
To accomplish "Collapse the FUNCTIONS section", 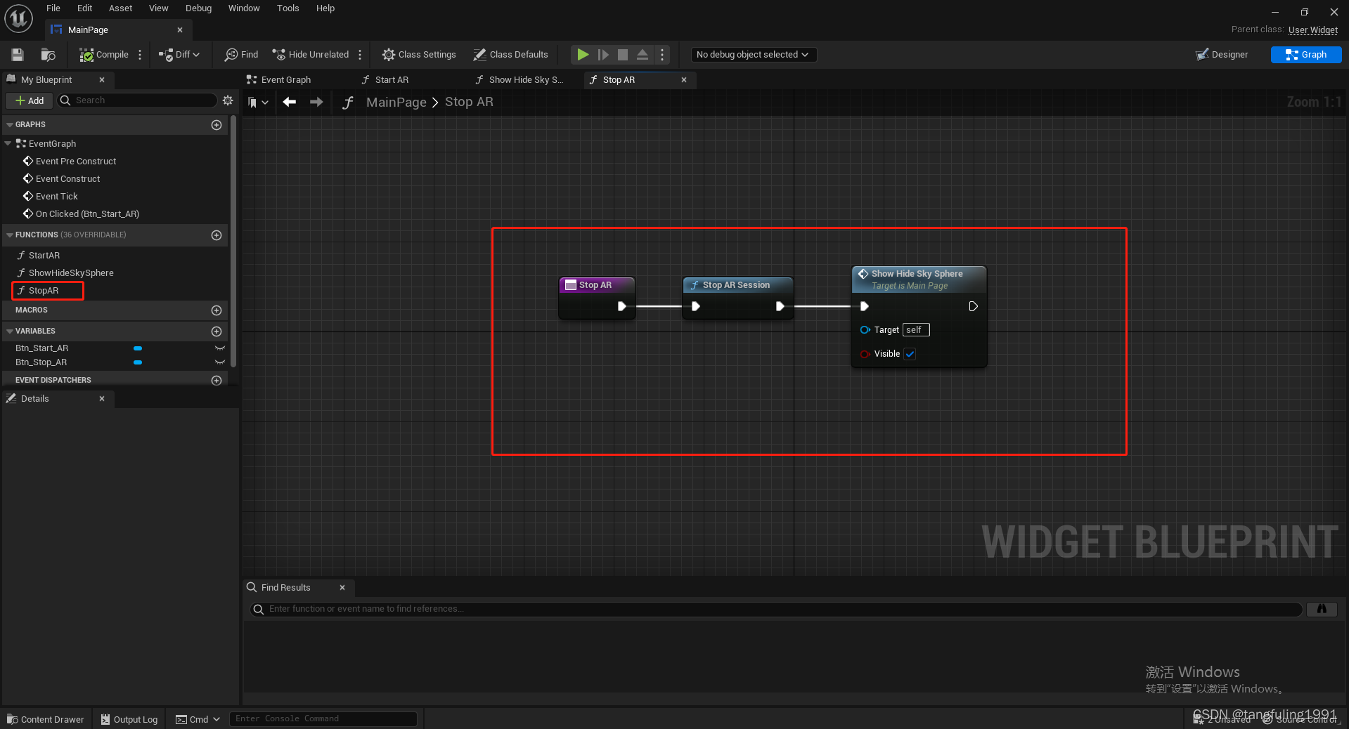I will (10, 235).
